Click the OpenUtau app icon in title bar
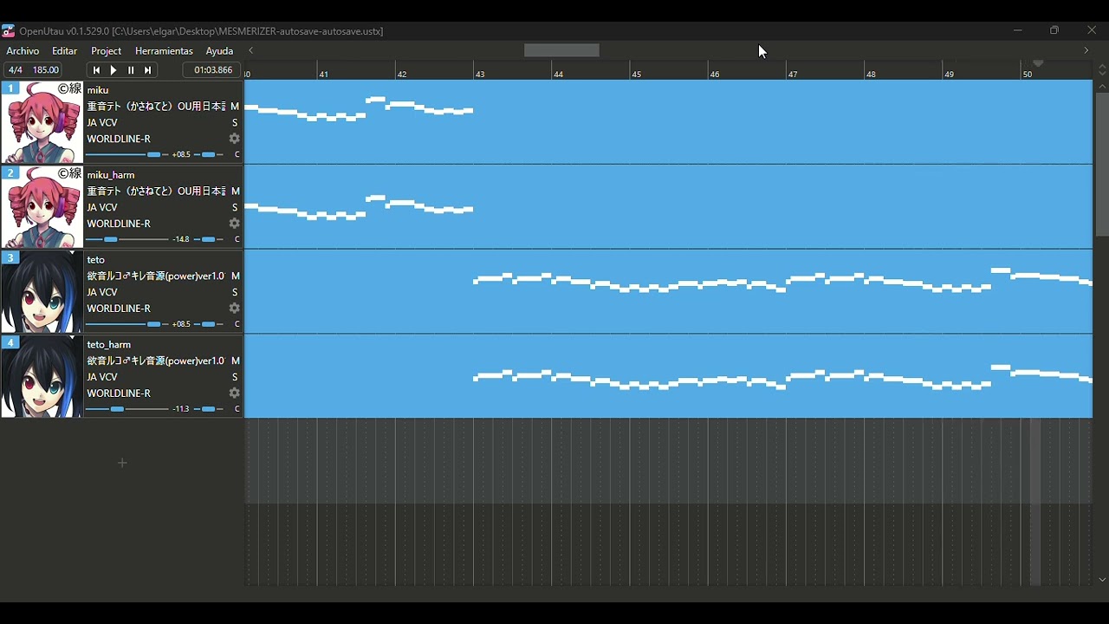Viewport: 1109px width, 624px height. 9,31
